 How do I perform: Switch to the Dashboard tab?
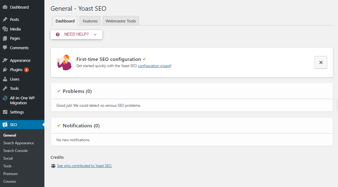[x=65, y=21]
